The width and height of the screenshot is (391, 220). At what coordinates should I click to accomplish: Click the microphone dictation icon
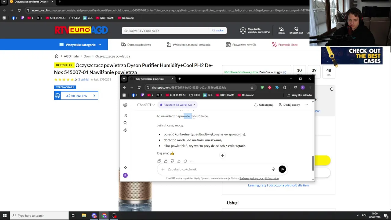click(x=274, y=169)
